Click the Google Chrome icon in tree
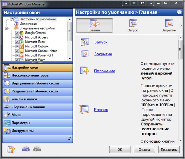Image resolution: width=185 pixels, height=159 pixels. pos(21,33)
